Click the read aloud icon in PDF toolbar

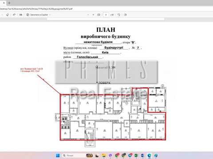pyautogui.click(x=14, y=15)
